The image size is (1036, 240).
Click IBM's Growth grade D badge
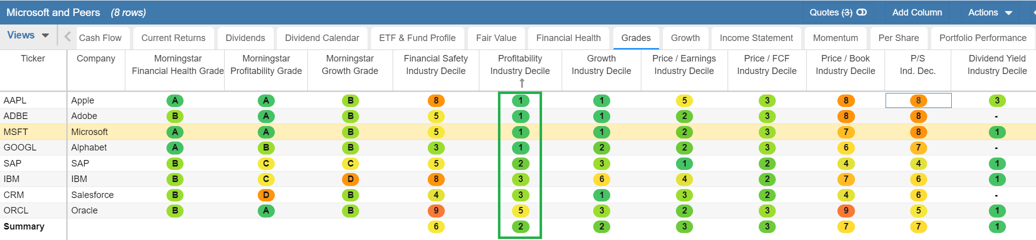(x=351, y=179)
